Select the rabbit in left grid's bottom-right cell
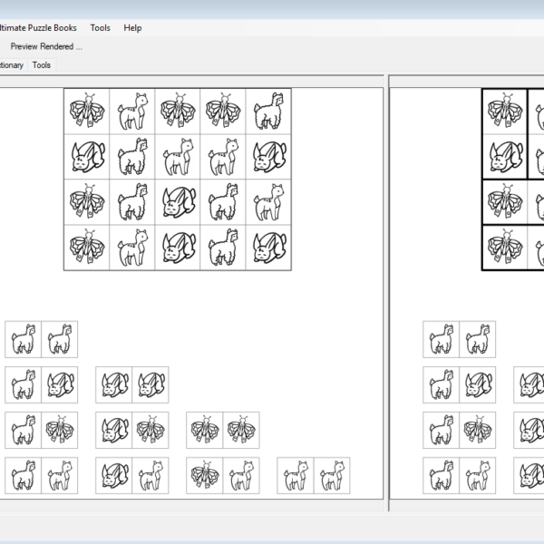Image resolution: width=544 pixels, height=544 pixels. pos(268,247)
